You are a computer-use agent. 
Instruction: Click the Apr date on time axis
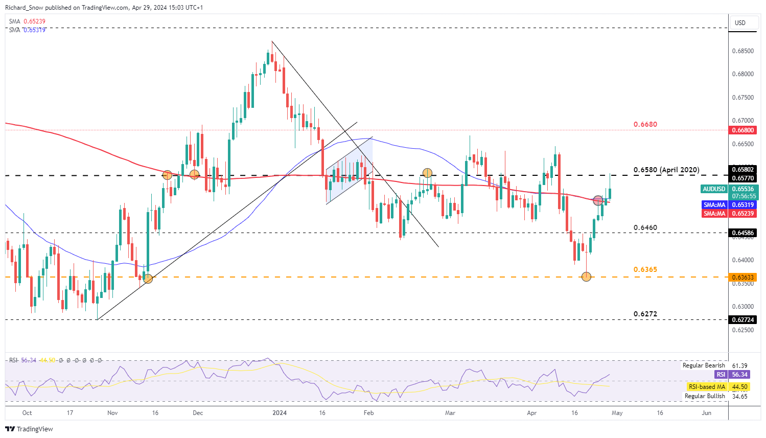click(x=531, y=413)
